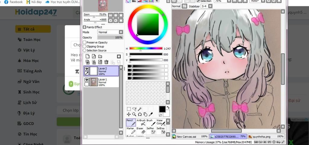Open canvas zoom 75% dropdown
309x145 pixels.
tap(229, 1)
